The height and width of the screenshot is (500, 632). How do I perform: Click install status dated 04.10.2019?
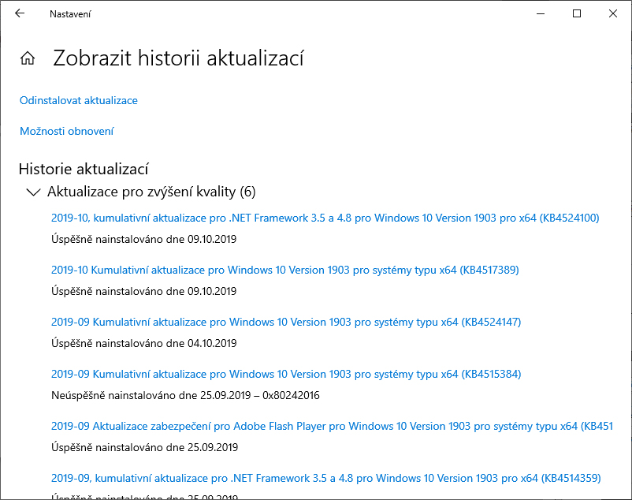143,343
